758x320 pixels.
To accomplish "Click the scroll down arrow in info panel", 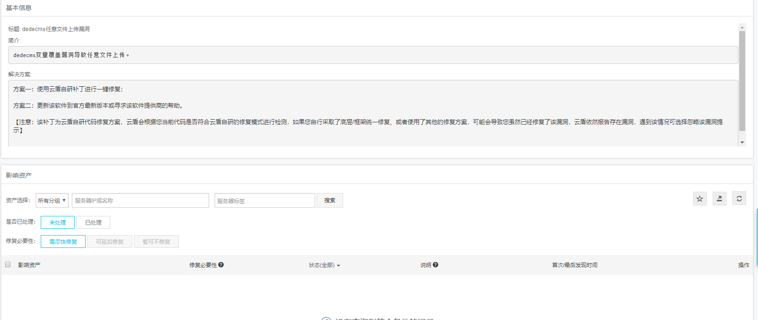I will (742, 142).
